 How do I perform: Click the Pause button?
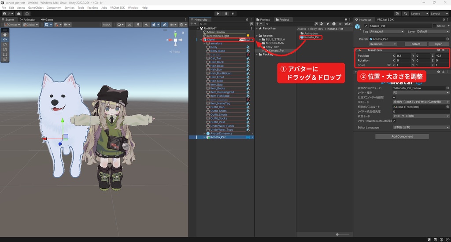point(225,14)
